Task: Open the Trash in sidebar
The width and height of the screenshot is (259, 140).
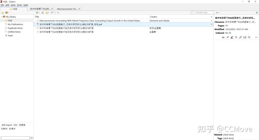Action: (x=10, y=36)
